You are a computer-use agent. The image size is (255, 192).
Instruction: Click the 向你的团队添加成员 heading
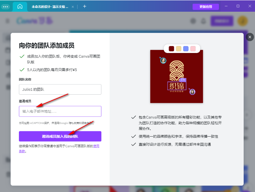[x=46, y=45]
